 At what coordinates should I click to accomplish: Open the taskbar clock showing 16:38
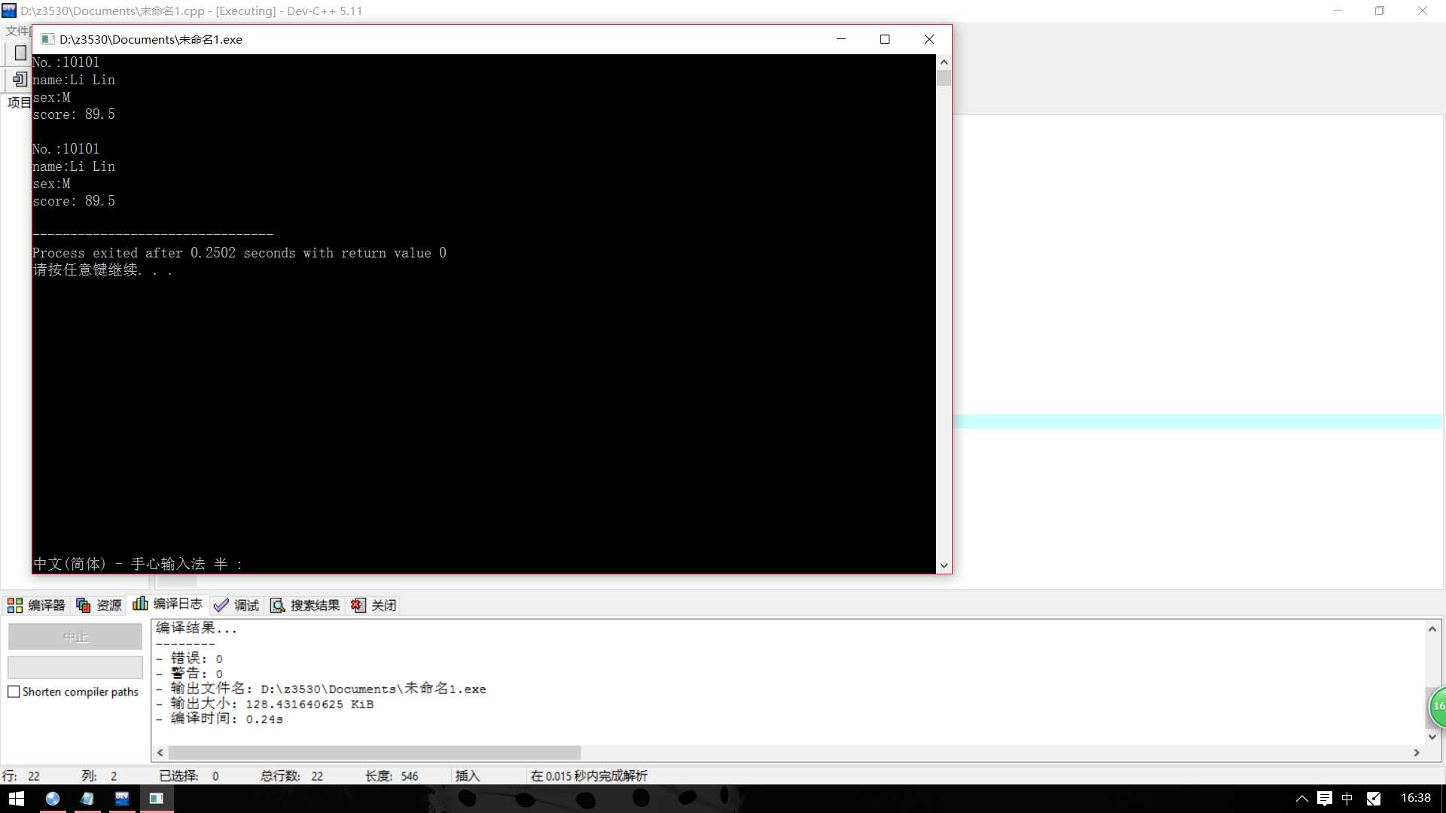[x=1415, y=798]
